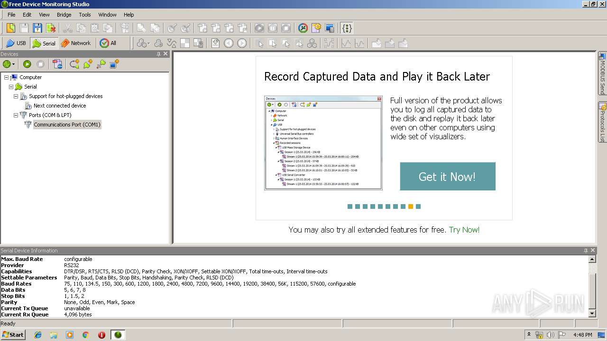This screenshot has width=607, height=341.
Task: Click the blue save-as floppy disk icon
Action: [x=37, y=28]
